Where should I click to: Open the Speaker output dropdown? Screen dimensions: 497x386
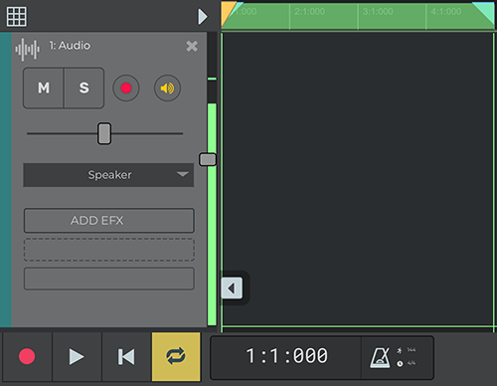(x=108, y=175)
